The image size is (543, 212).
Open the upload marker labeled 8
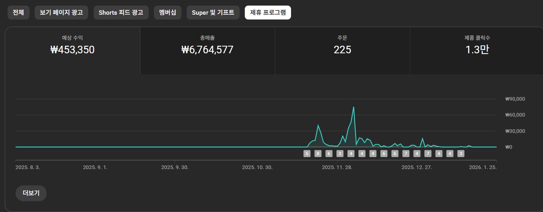(x=318, y=154)
